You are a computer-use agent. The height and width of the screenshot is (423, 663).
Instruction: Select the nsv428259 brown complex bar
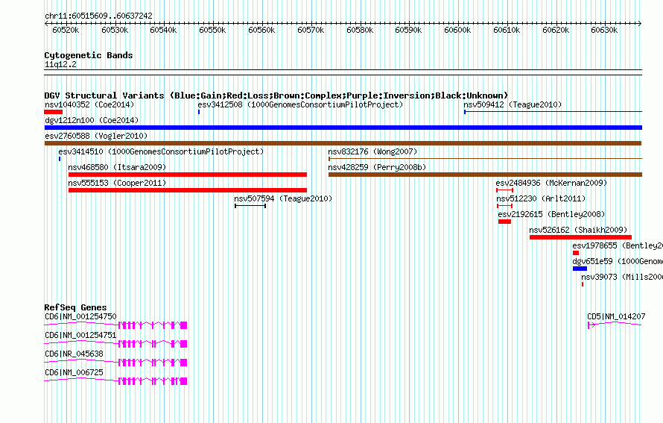[486, 175]
